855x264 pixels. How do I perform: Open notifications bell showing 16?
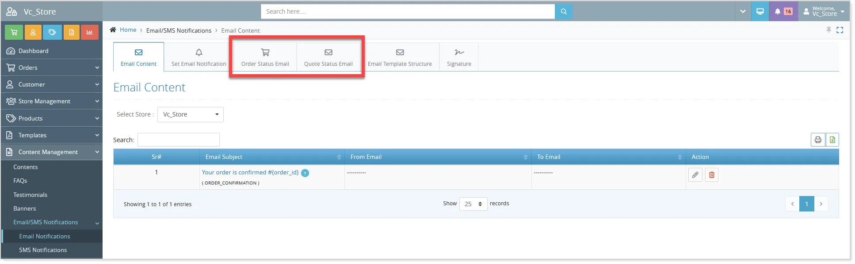point(783,11)
